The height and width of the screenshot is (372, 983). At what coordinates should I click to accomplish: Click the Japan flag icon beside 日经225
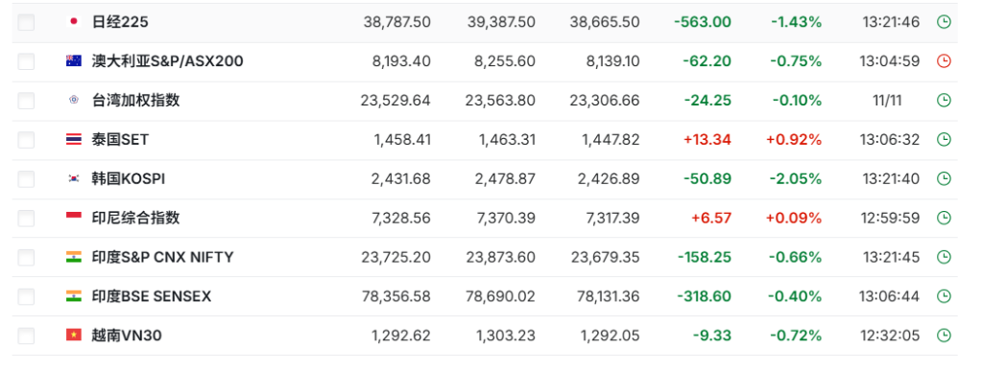(x=73, y=22)
